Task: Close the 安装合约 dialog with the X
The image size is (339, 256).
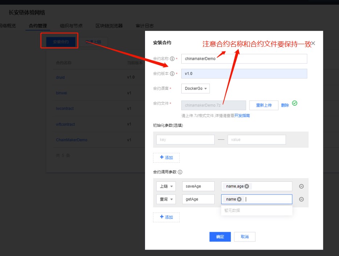Action: coord(313,43)
